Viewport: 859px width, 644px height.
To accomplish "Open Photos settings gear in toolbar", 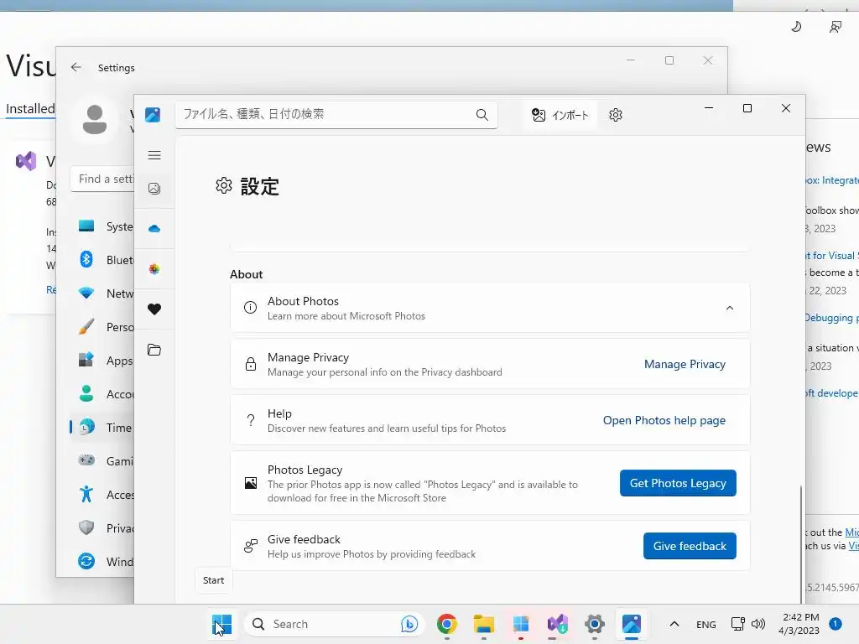I will (615, 115).
